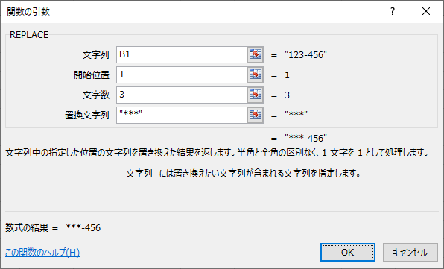The width and height of the screenshot is (444, 269).
Task: Click the 置換文字列 argument label
Action: pyautogui.click(x=87, y=115)
